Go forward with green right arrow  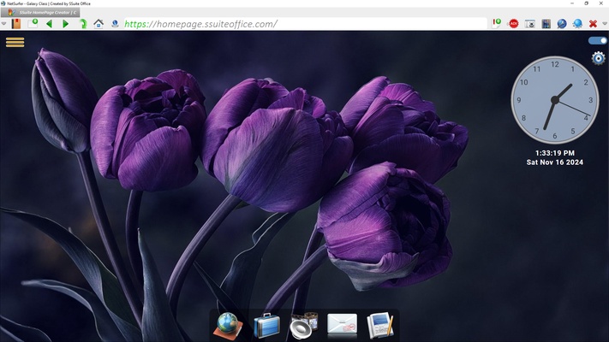point(66,24)
